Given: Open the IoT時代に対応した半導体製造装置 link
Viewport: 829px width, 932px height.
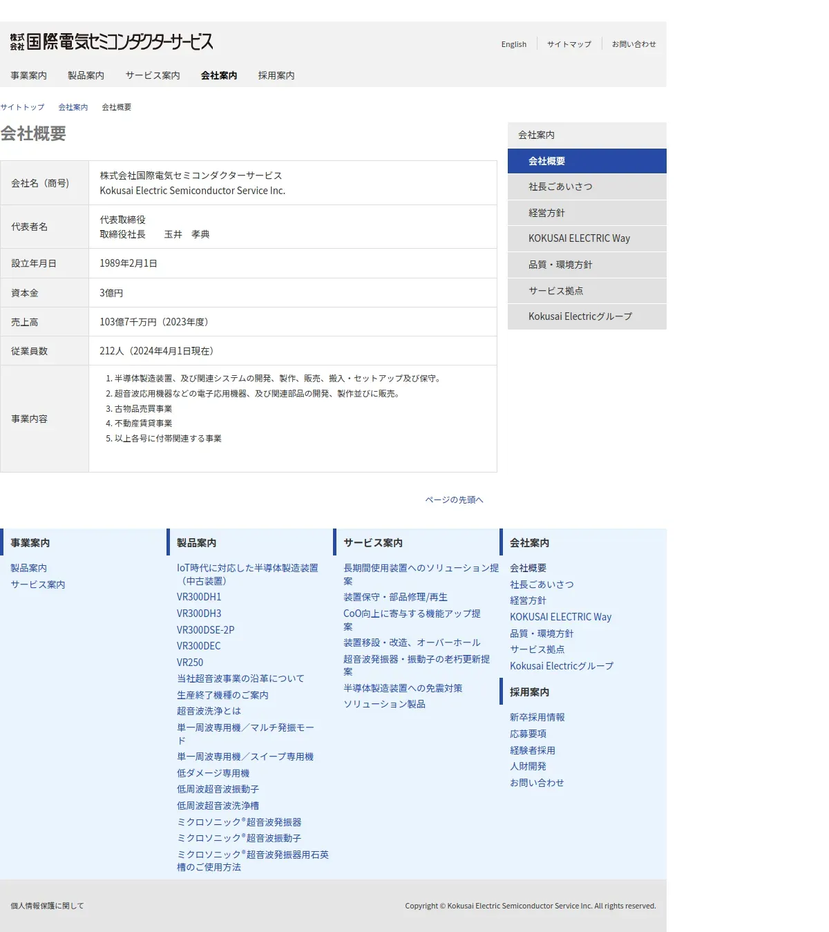Looking at the screenshot, I should click(247, 574).
